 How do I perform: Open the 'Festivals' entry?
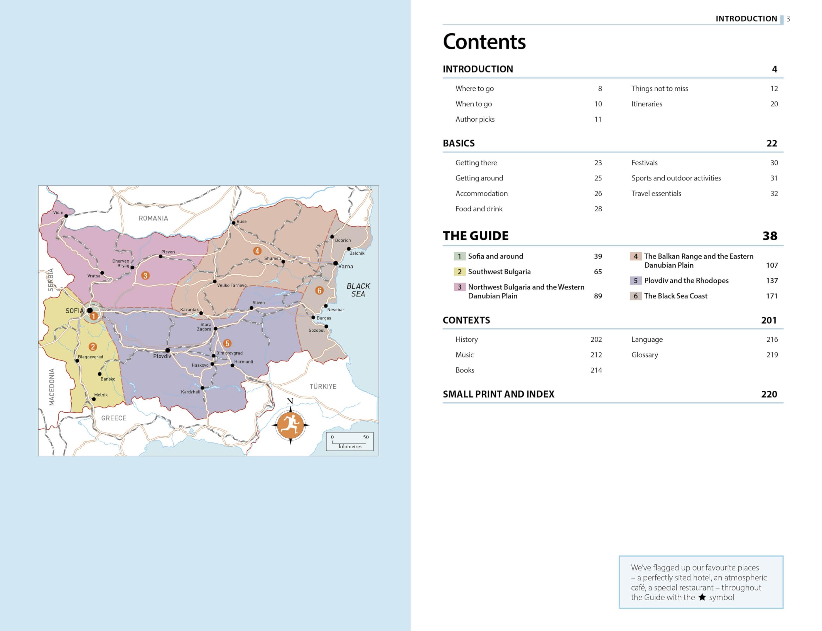click(x=644, y=162)
